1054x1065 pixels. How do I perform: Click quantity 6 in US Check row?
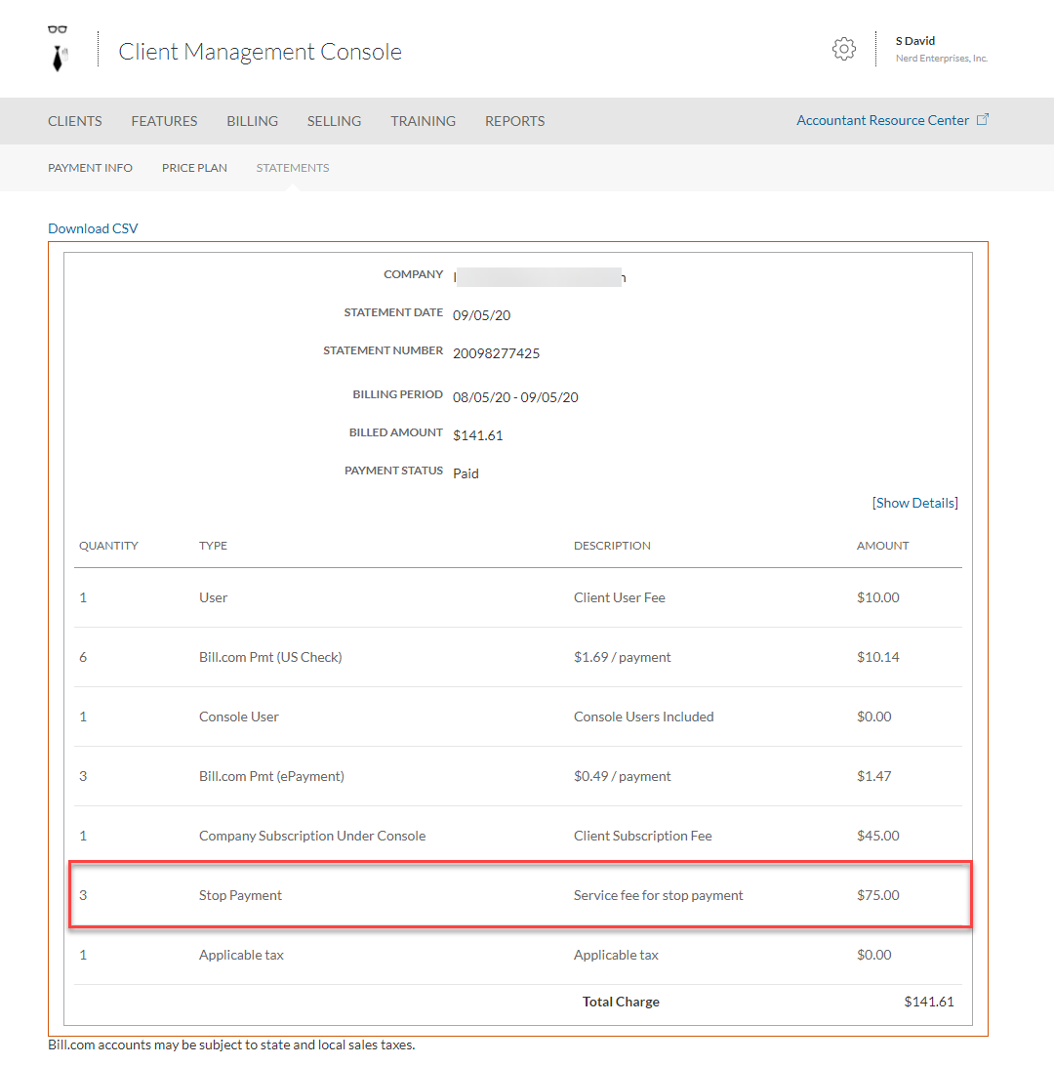(83, 657)
